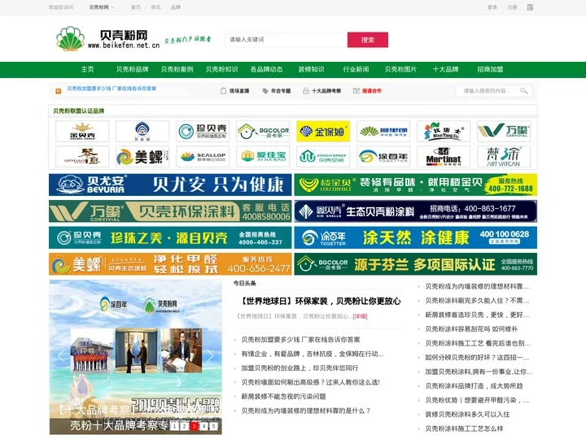
Task: Click the orange RSS notice icon
Action: tap(59, 91)
